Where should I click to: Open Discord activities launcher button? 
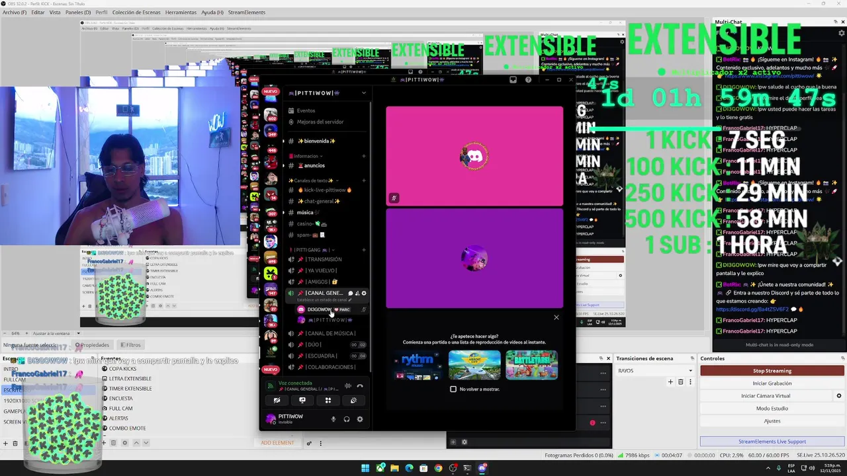click(328, 400)
